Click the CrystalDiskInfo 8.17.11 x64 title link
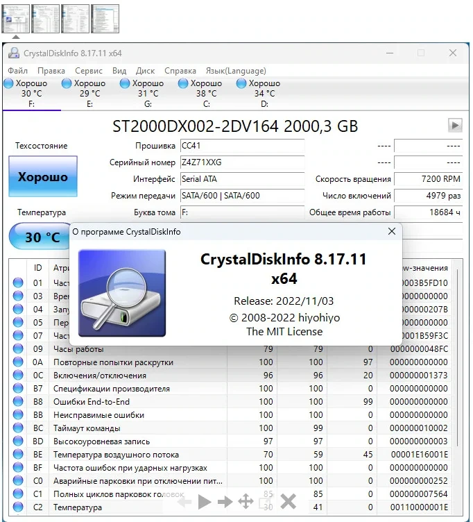The width and height of the screenshot is (473, 522). [284, 269]
